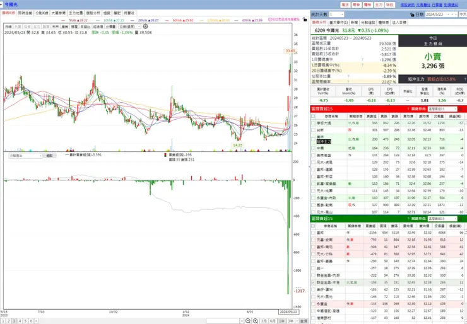
Task: Check the select-all box in sell table header
Action: (x=313, y=226)
